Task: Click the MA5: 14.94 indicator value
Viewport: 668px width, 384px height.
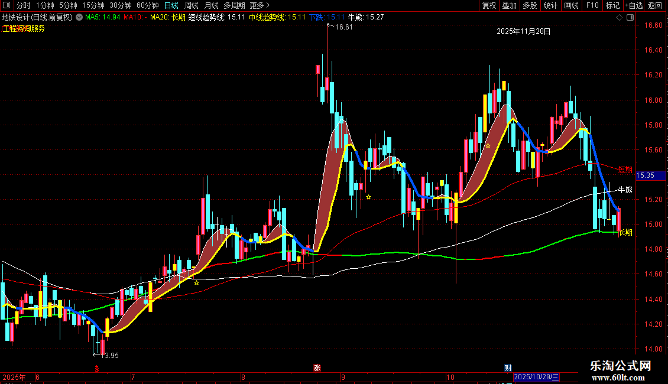Action: (x=103, y=18)
